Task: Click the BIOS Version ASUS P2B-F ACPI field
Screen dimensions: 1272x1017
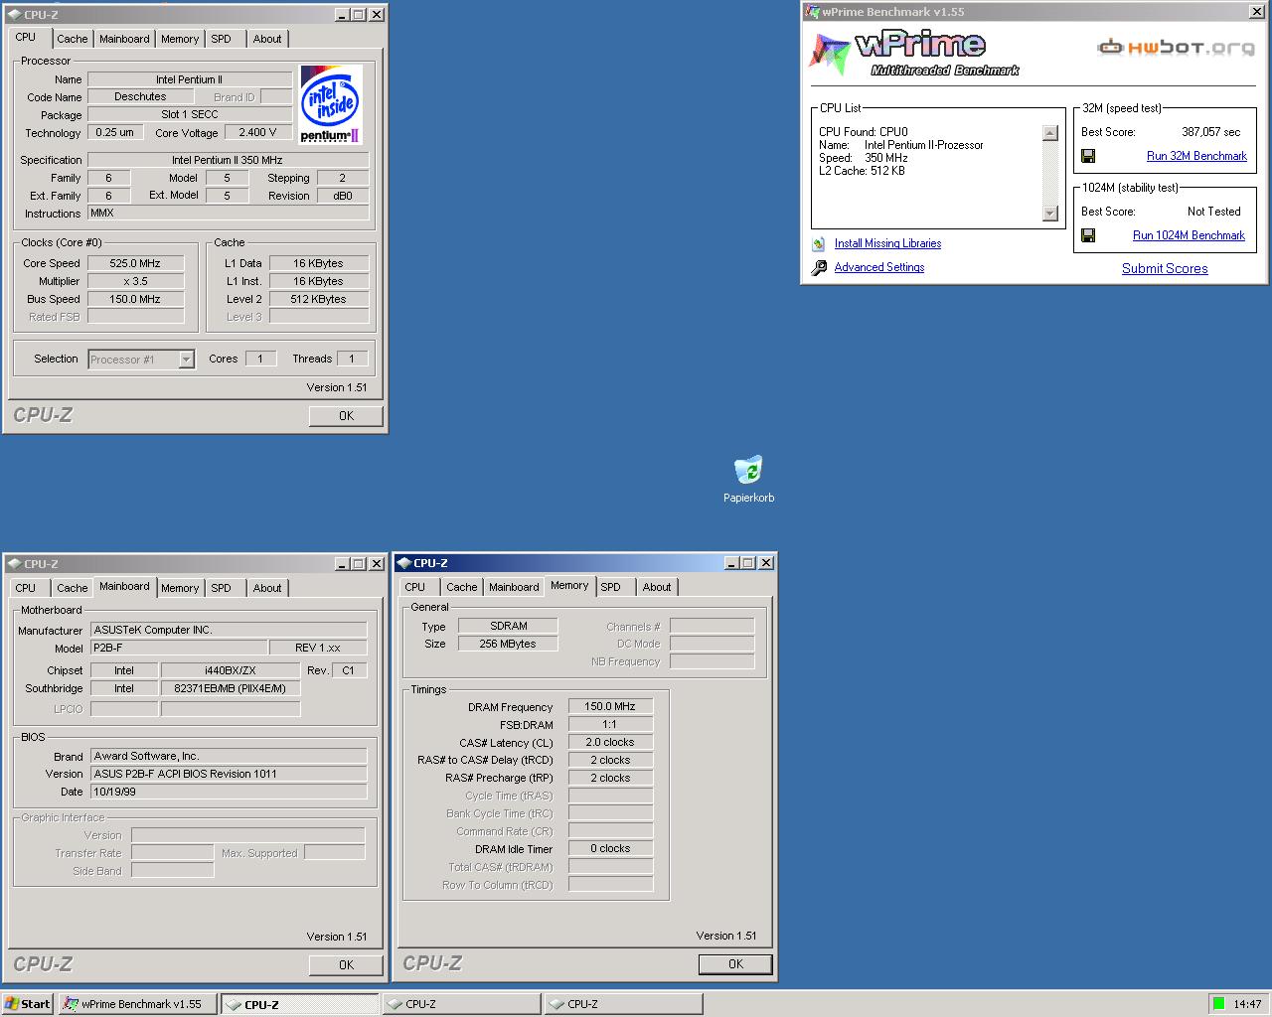Action: click(x=229, y=774)
